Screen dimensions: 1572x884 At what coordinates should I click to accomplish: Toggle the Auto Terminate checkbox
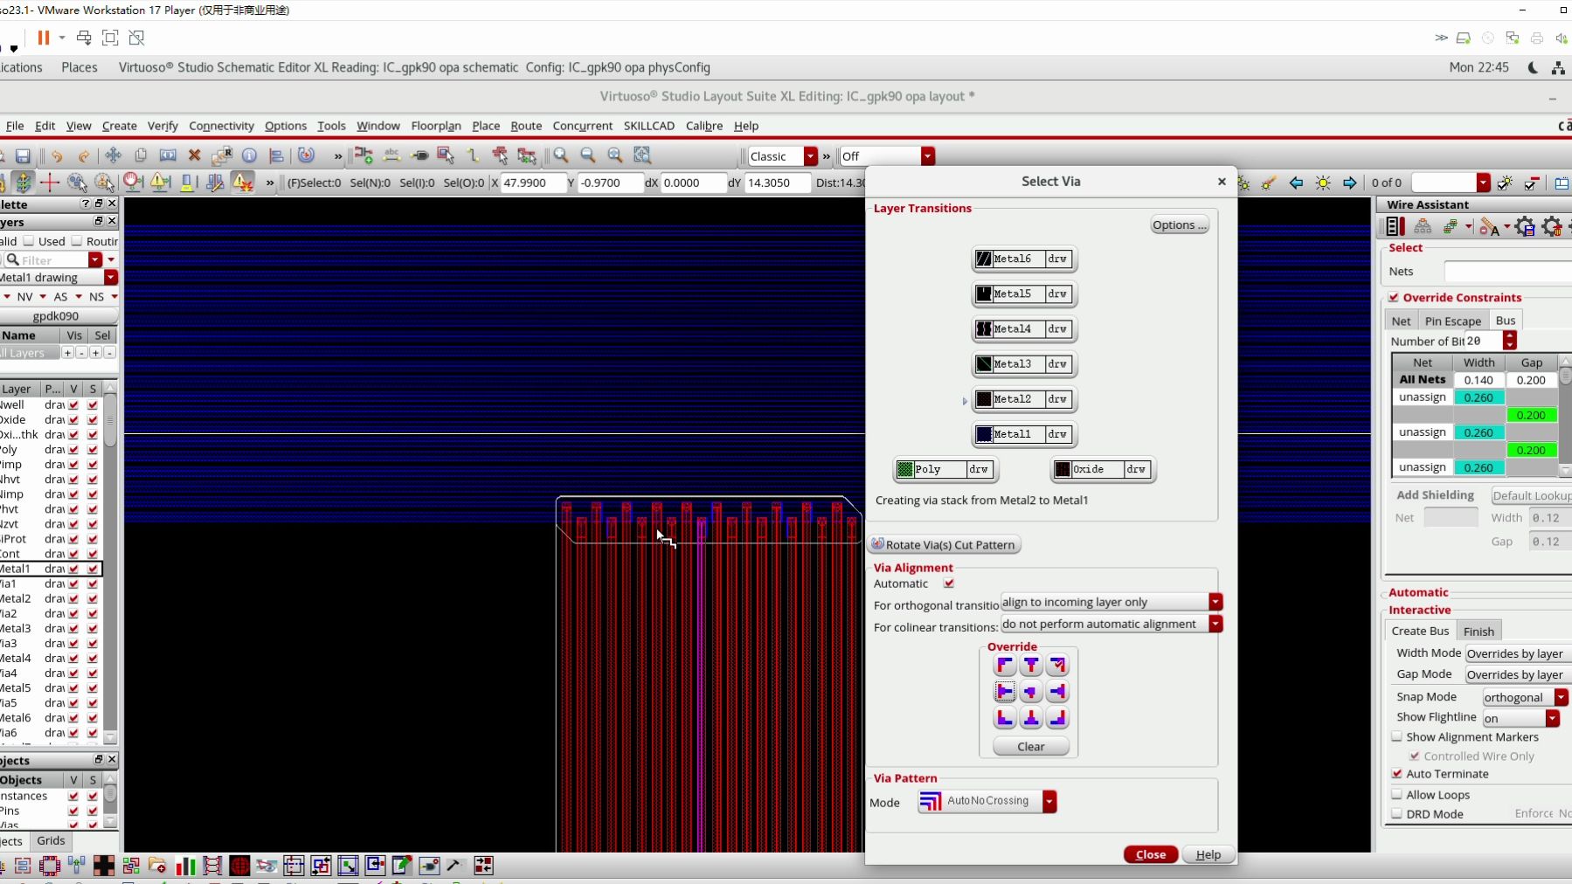pyautogui.click(x=1396, y=773)
